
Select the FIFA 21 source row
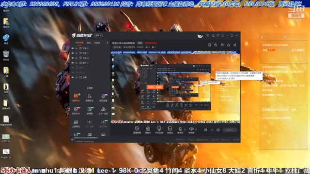pyautogui.click(x=90, y=72)
